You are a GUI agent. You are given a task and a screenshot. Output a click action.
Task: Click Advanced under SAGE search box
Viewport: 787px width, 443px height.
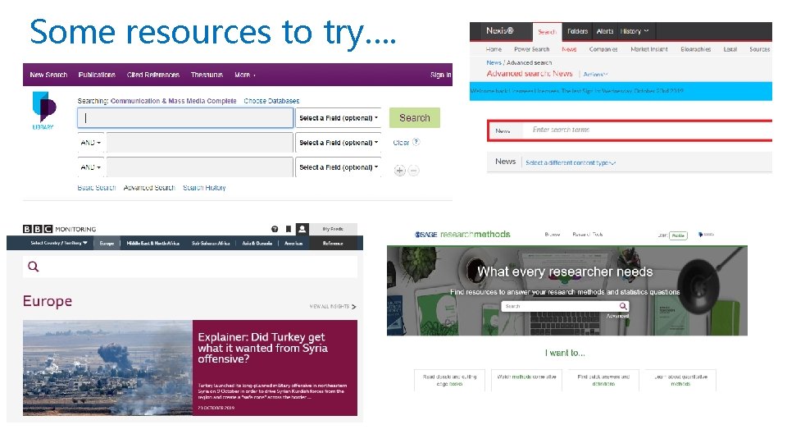[617, 316]
